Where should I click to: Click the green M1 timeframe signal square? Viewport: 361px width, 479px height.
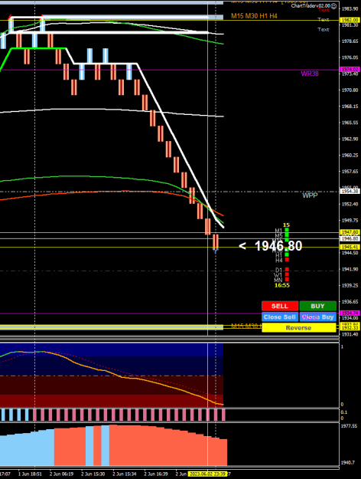[287, 231]
